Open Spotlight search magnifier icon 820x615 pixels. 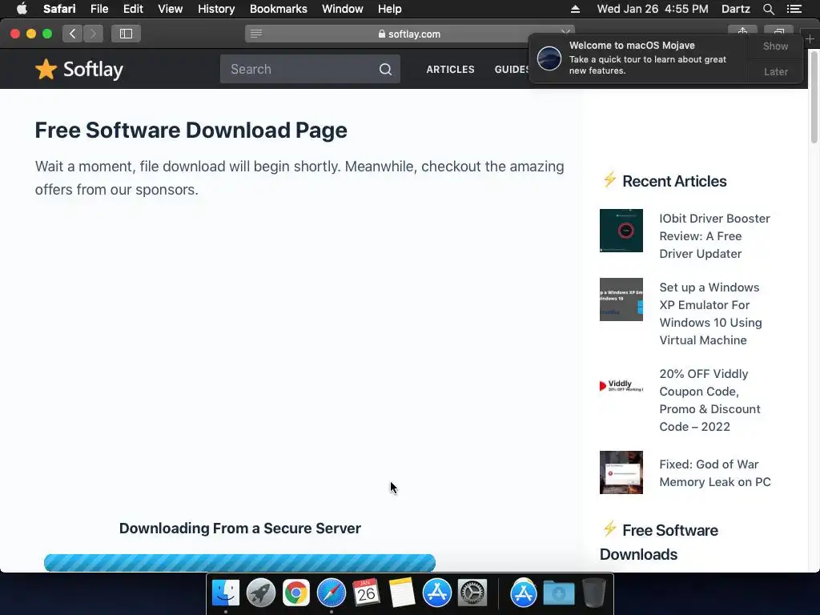coord(768,9)
